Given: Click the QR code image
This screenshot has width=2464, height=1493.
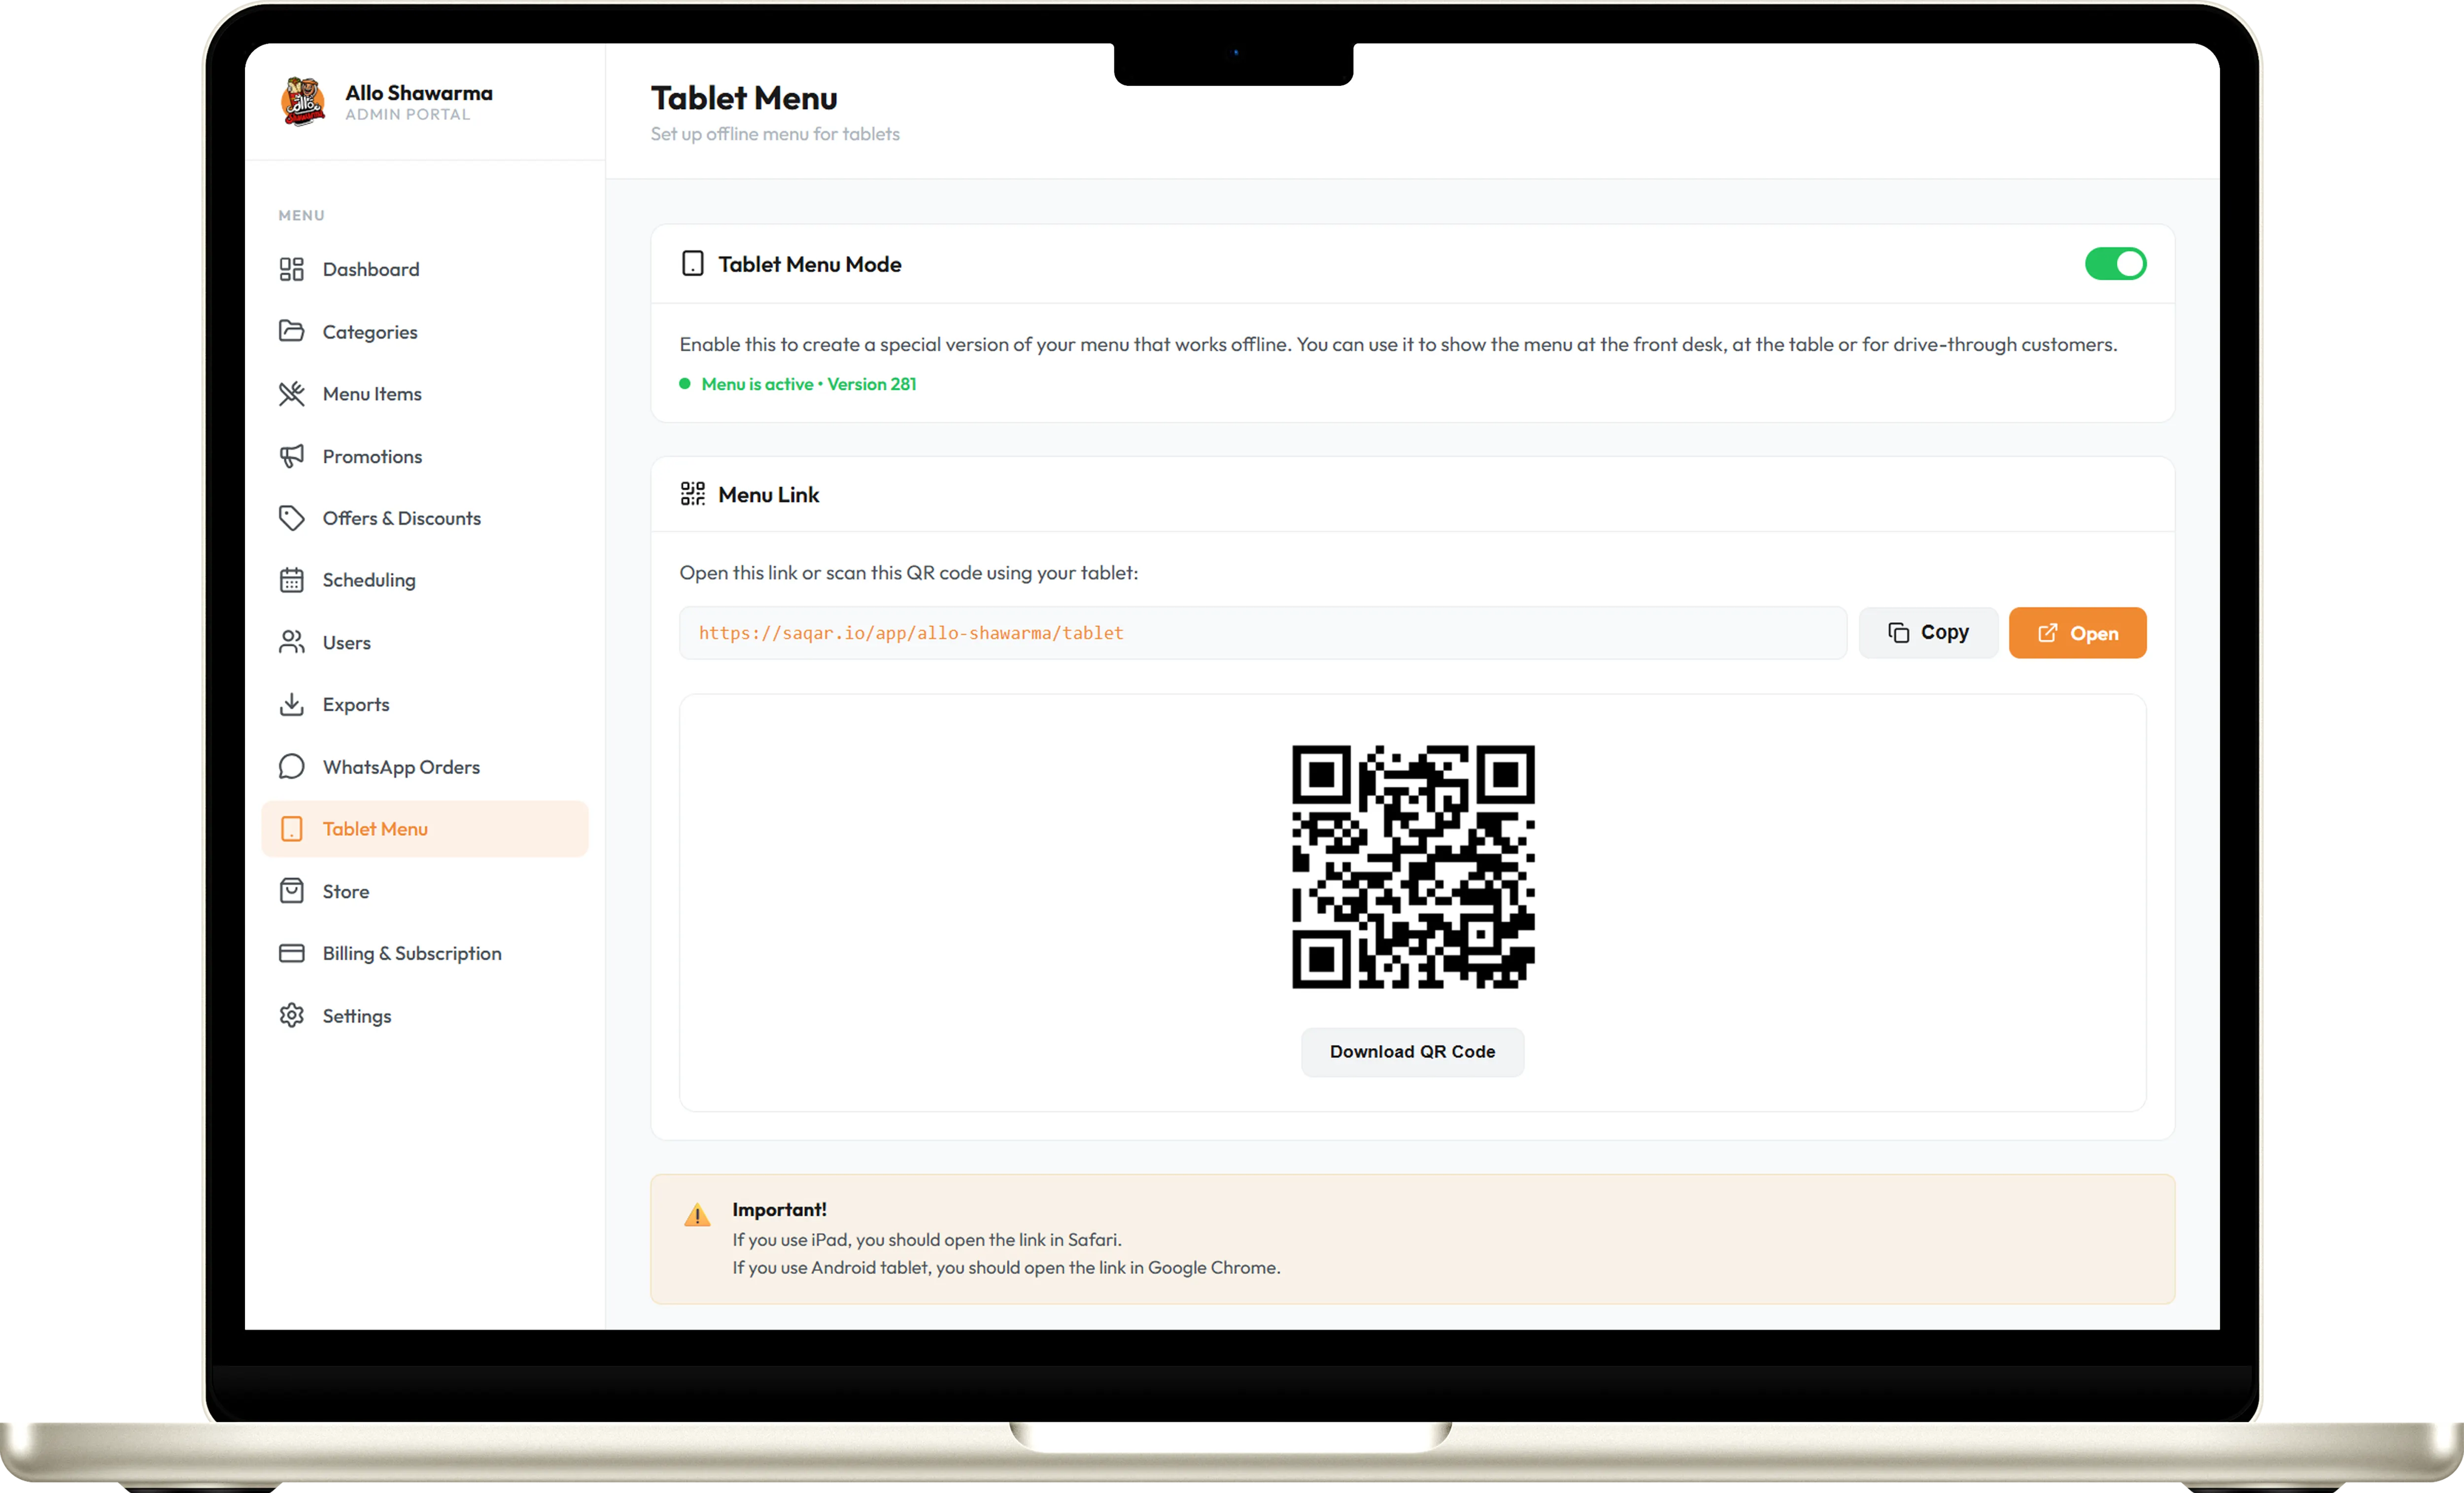Looking at the screenshot, I should (x=1413, y=867).
